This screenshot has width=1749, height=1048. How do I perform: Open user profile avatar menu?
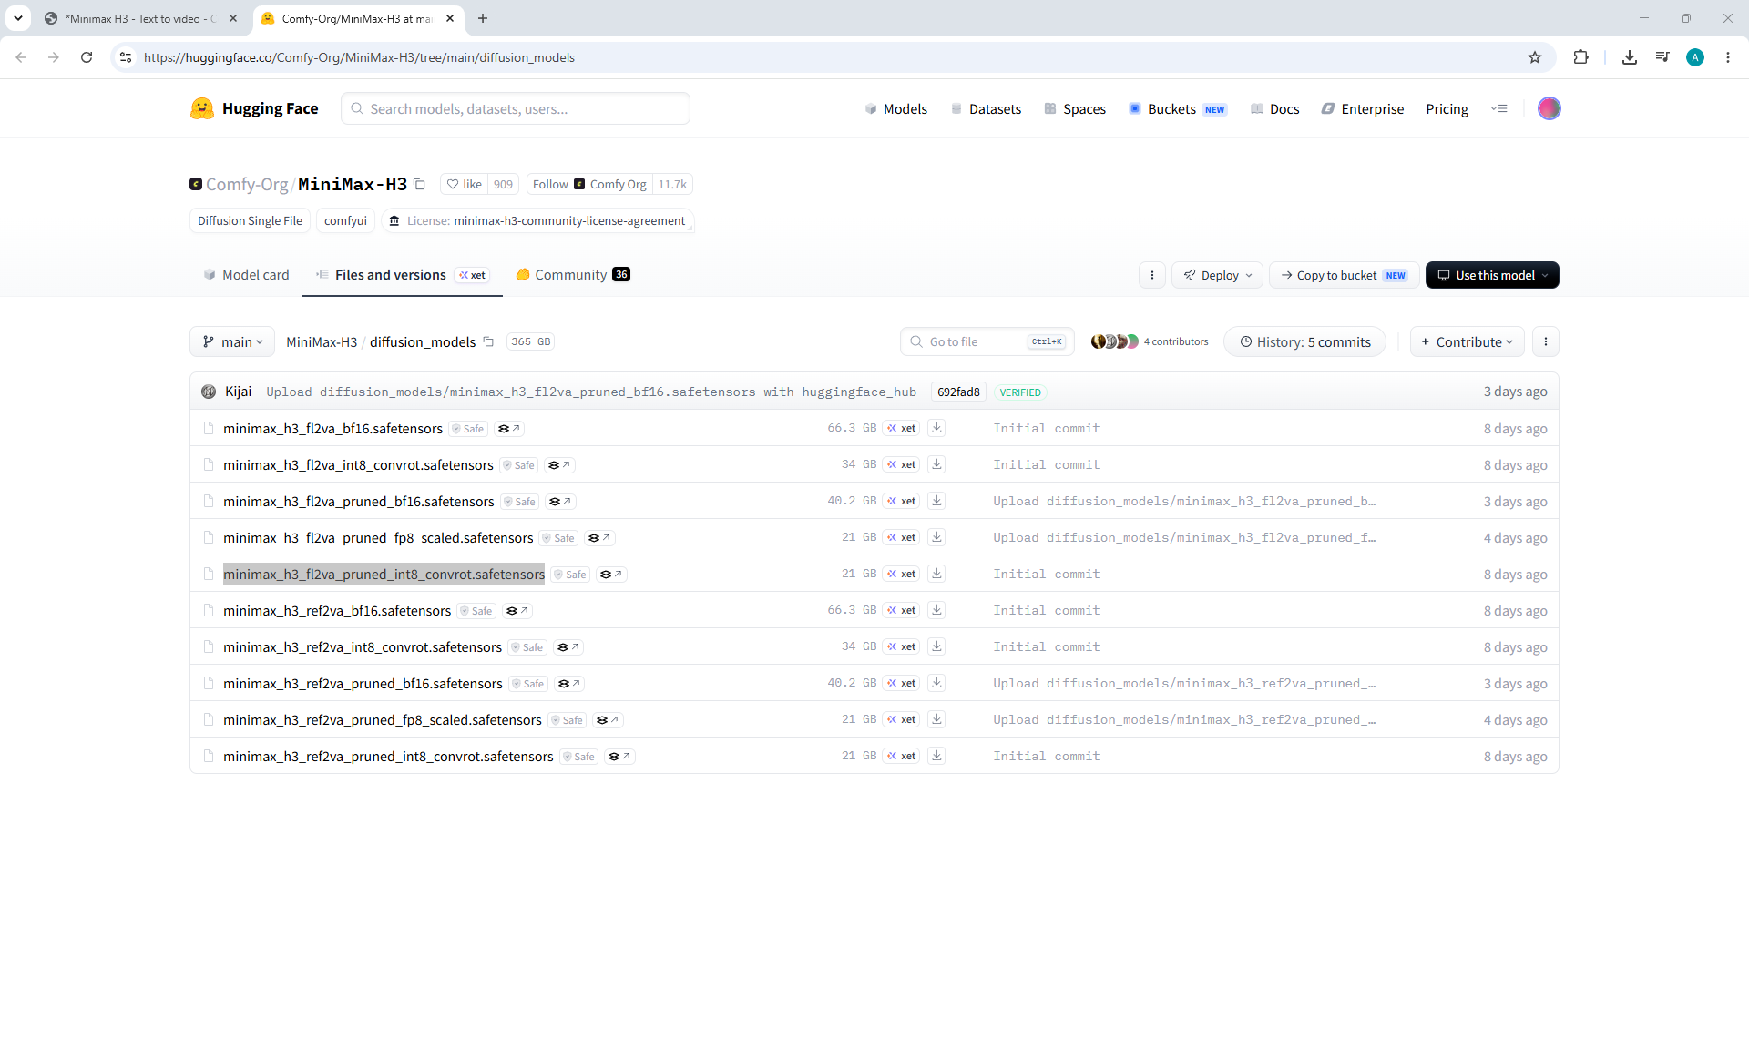tap(1549, 108)
